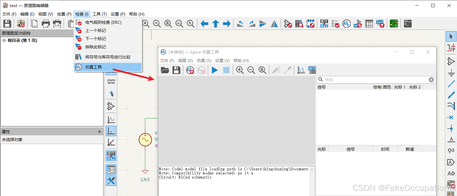Toggle millimeters units on left toolbar
The image size is (457, 196).
111,82
